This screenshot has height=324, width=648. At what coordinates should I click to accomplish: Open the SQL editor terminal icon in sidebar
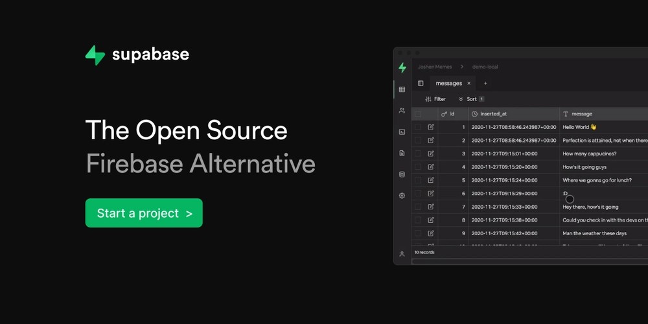402,132
